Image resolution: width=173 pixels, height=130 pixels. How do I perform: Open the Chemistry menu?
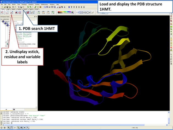(x=31, y=4)
